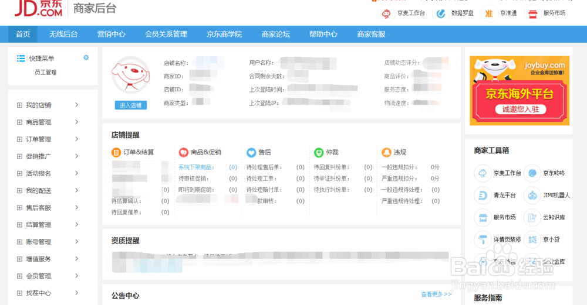This screenshot has height=305, width=587.
Task: Open the quick menu settings gear
Action: 86,57
